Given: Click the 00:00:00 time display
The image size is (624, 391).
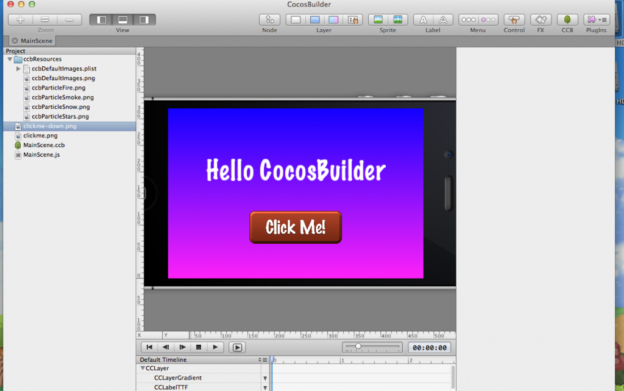Looking at the screenshot, I should pos(430,348).
